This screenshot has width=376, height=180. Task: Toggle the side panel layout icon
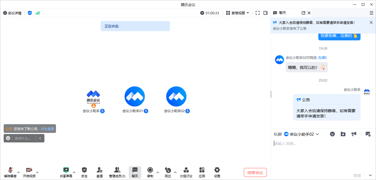point(265,13)
